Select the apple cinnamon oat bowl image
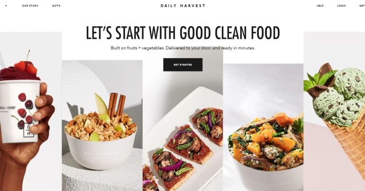 point(102,126)
